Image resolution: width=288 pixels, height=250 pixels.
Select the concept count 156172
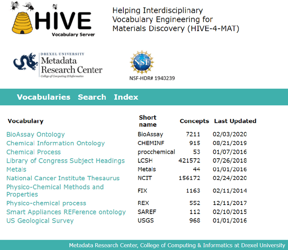[189, 178]
